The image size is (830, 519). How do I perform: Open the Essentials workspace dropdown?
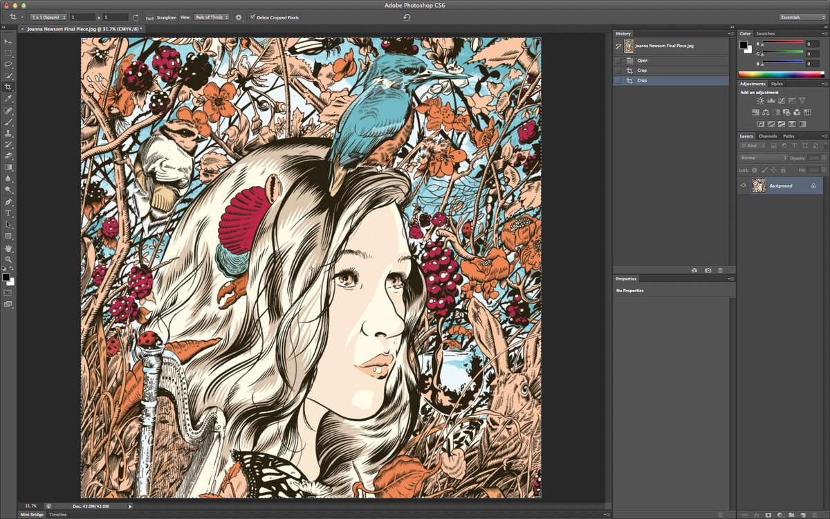pos(802,17)
